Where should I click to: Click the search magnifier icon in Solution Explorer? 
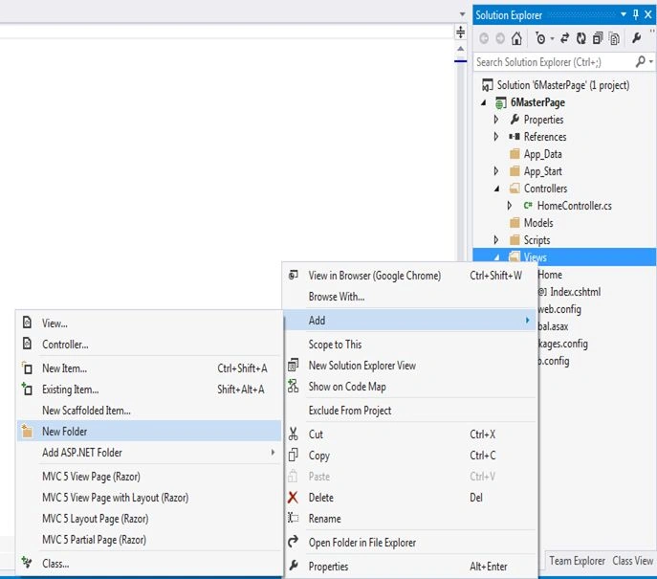(x=640, y=61)
